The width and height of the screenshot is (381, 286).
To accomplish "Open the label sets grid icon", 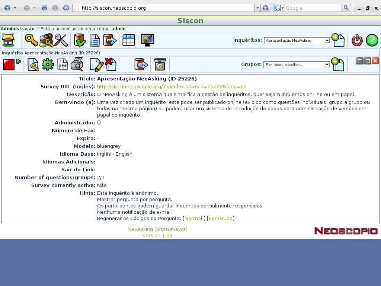I will click(128, 40).
